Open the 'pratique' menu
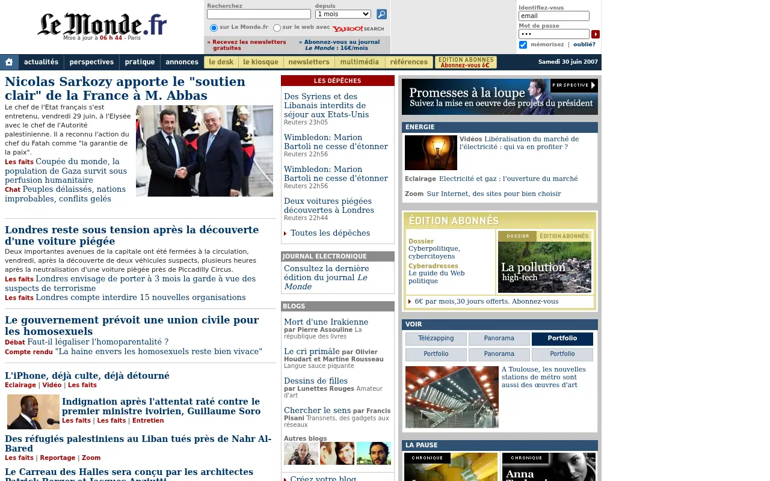 click(140, 62)
